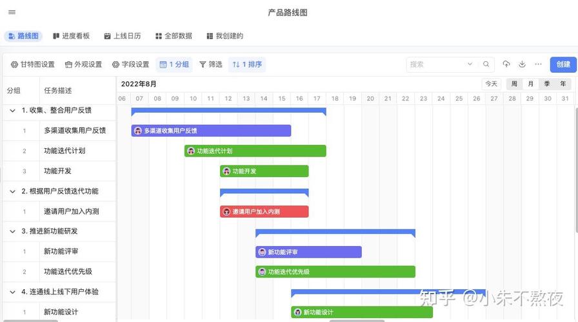Screen dimensions: 578x322
Task: Click the date 15 in timeline header
Action: [282, 99]
